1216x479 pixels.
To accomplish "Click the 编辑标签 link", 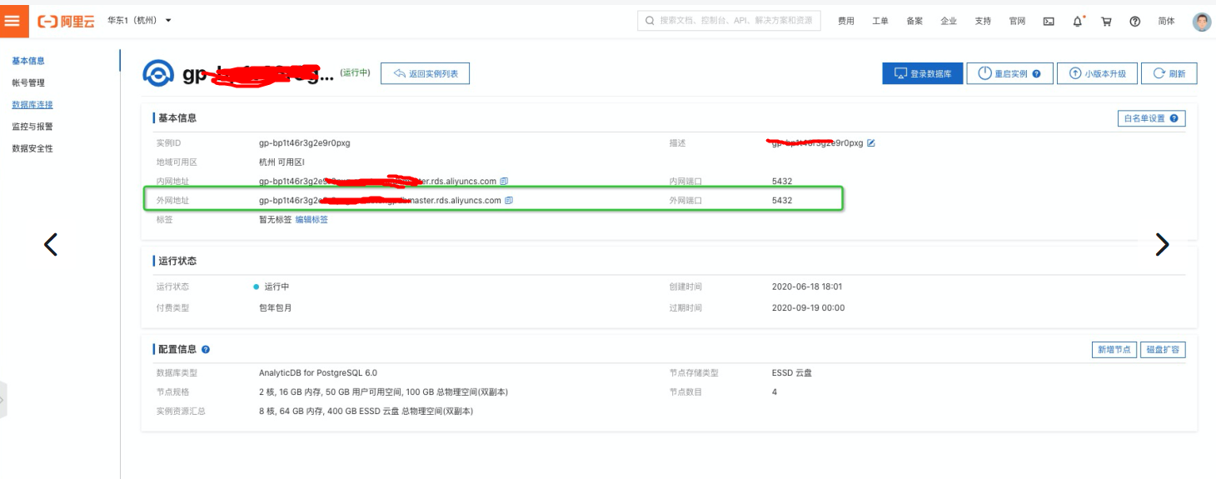I will [311, 220].
